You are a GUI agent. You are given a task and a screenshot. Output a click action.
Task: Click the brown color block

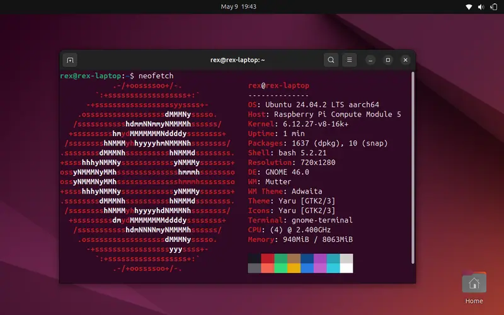[294, 258]
